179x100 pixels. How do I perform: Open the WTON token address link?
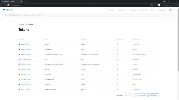[x=25, y=69]
